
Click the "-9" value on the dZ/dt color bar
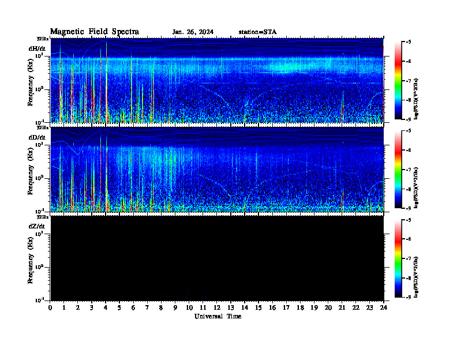pos(409,297)
